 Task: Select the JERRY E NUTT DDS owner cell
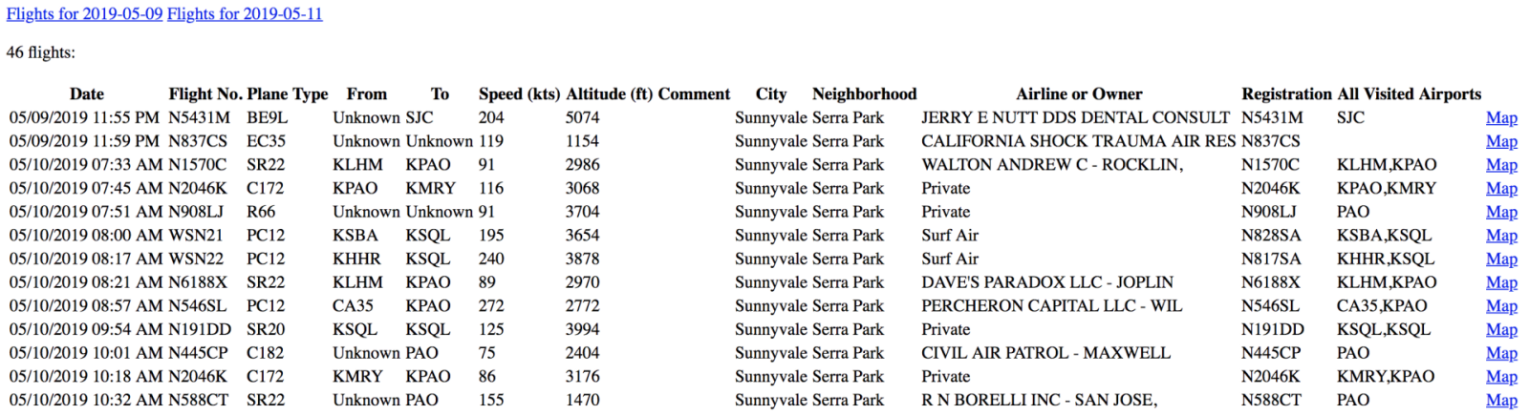1075,118
